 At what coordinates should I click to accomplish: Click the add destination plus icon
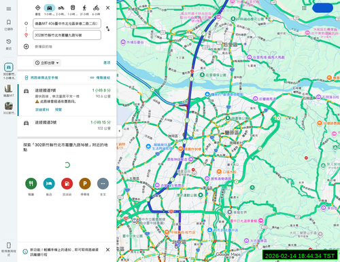coord(27,47)
